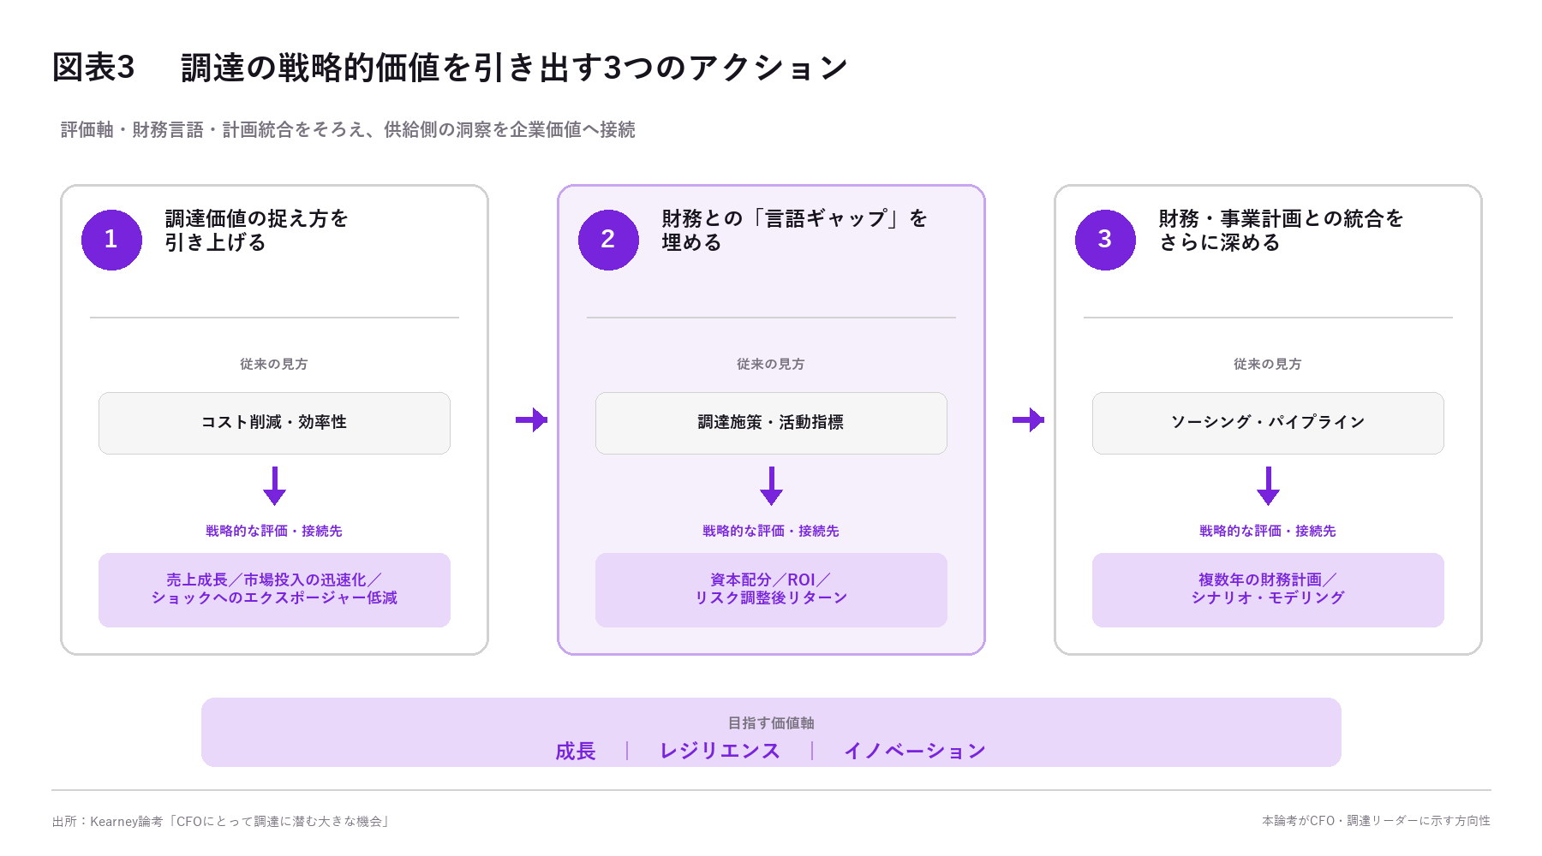
Task: Click the down arrow below コスト削減・効率性
Action: tap(274, 485)
